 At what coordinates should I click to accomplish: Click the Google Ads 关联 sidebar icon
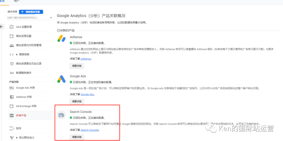pyautogui.click(x=12, y=88)
